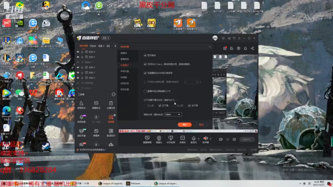333x187 pixels.
Task: Select the 文本 3 layer row
Action: point(97,78)
